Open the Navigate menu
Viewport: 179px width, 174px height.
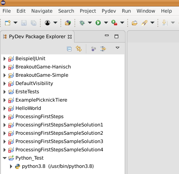[x=42, y=11]
